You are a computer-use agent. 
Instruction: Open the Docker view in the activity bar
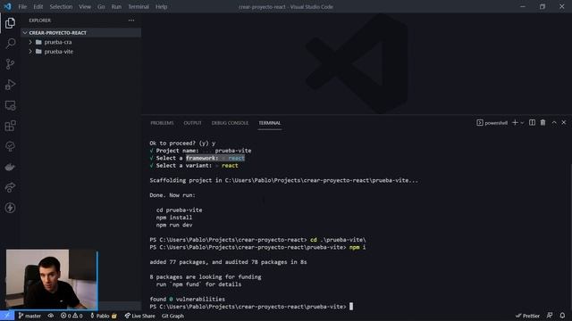point(10,167)
